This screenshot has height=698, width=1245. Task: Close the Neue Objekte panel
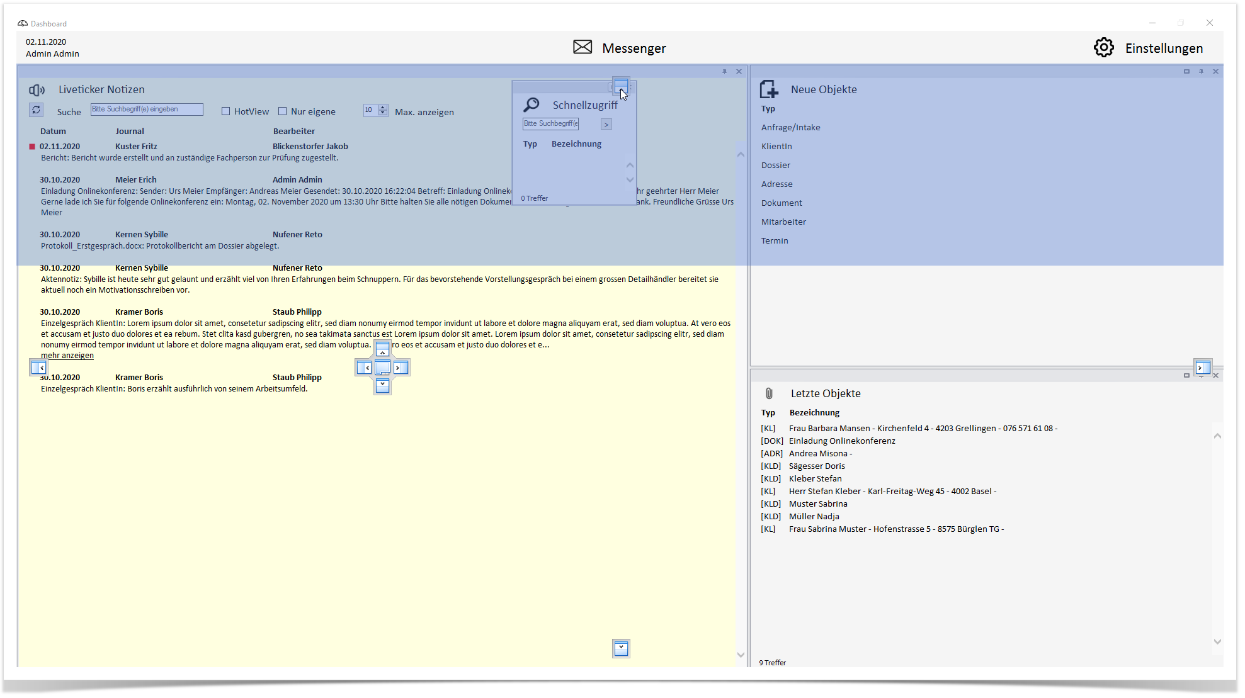[1215, 71]
